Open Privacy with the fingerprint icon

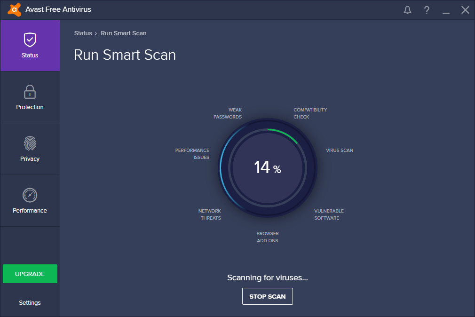point(30,144)
